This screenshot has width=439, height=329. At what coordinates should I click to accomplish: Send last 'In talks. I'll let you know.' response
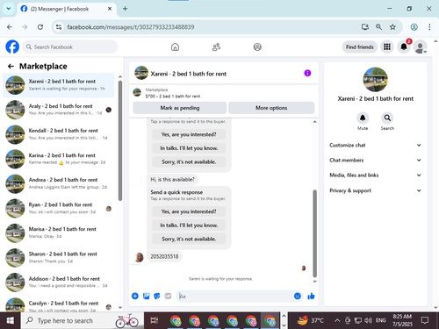189,225
